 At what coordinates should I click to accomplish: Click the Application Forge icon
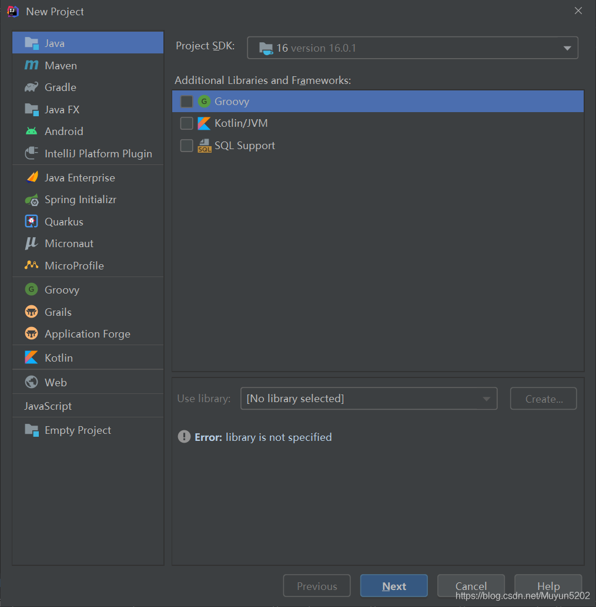click(x=31, y=333)
